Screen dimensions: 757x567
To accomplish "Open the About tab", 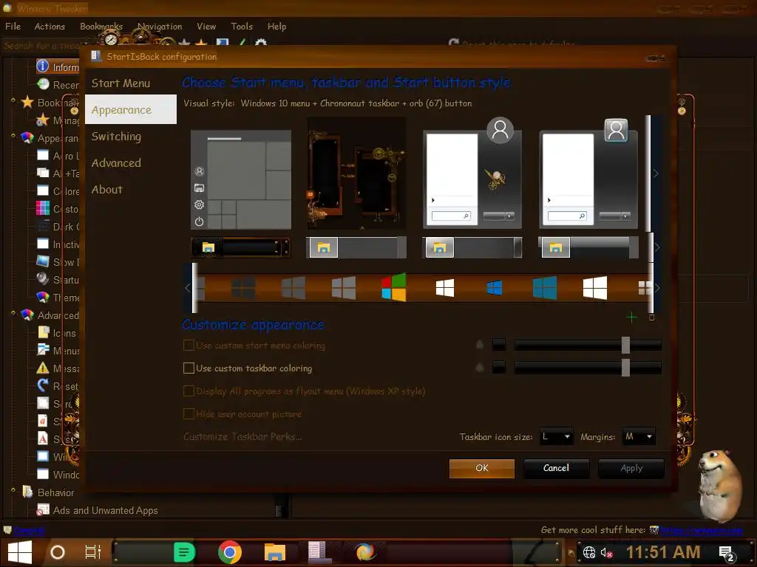I will 131,190.
